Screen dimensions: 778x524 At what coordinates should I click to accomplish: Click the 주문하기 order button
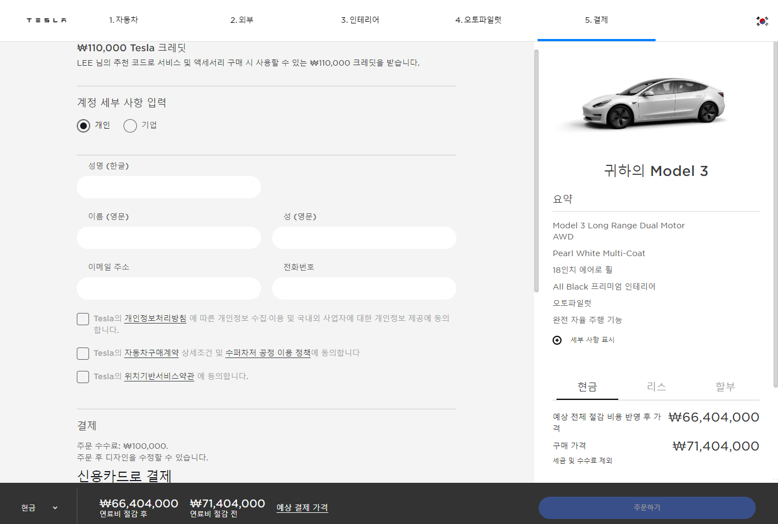pos(647,508)
